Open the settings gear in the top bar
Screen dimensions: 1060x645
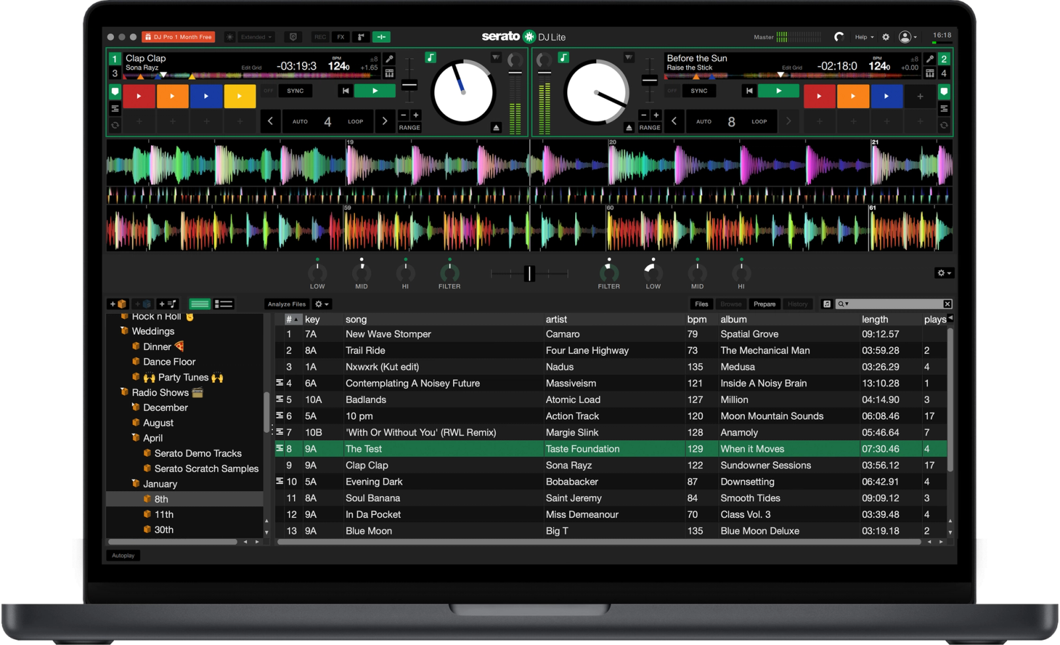click(x=886, y=37)
